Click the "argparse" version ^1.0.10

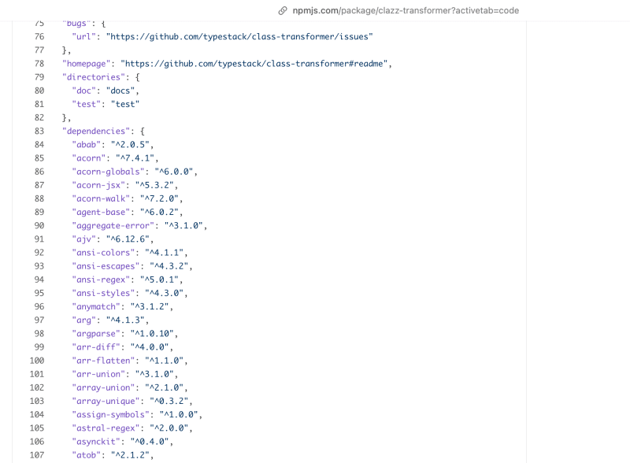point(152,334)
